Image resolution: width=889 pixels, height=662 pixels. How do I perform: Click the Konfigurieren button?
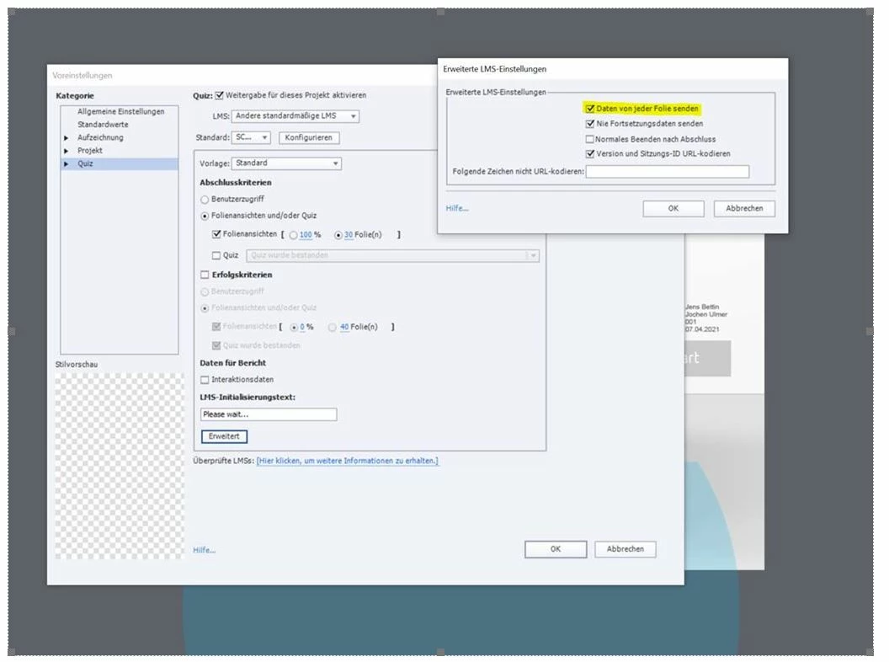(309, 138)
